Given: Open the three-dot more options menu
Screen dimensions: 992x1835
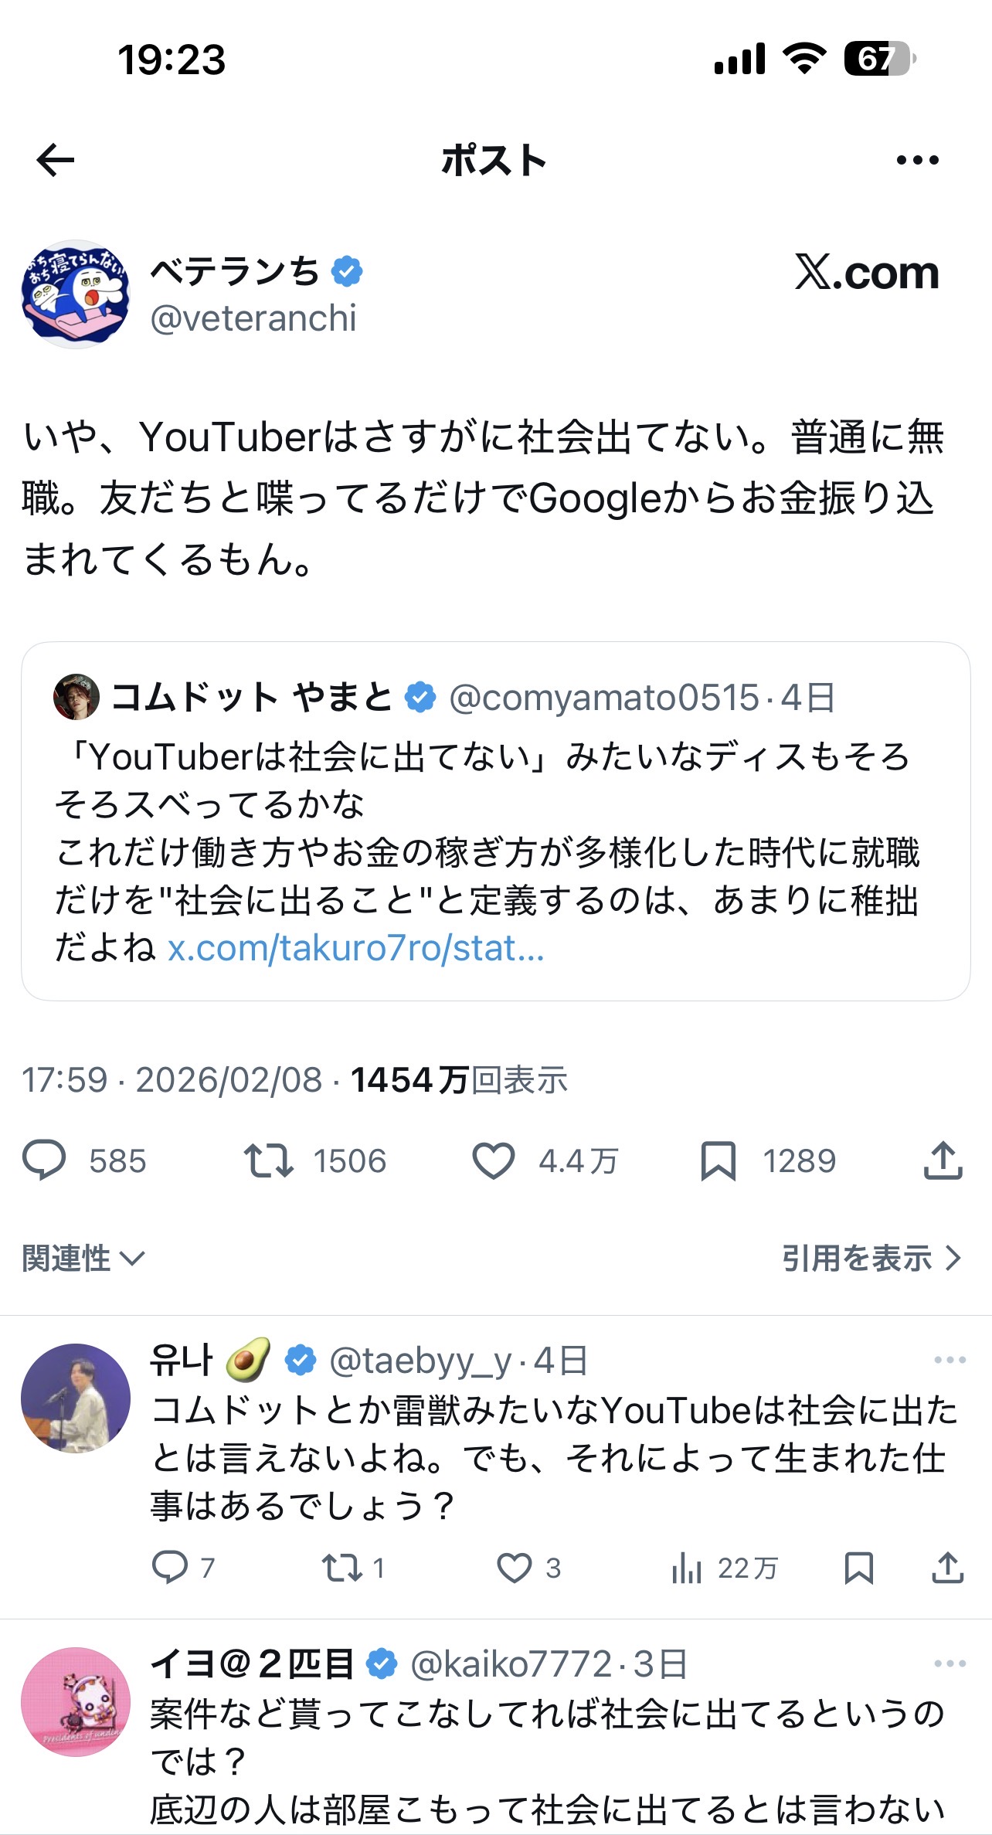Looking at the screenshot, I should 917,161.
